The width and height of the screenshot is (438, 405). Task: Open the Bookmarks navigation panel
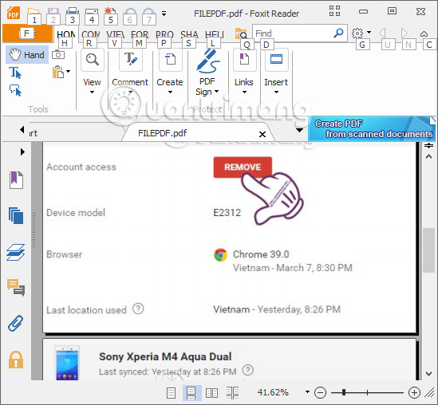click(x=16, y=180)
